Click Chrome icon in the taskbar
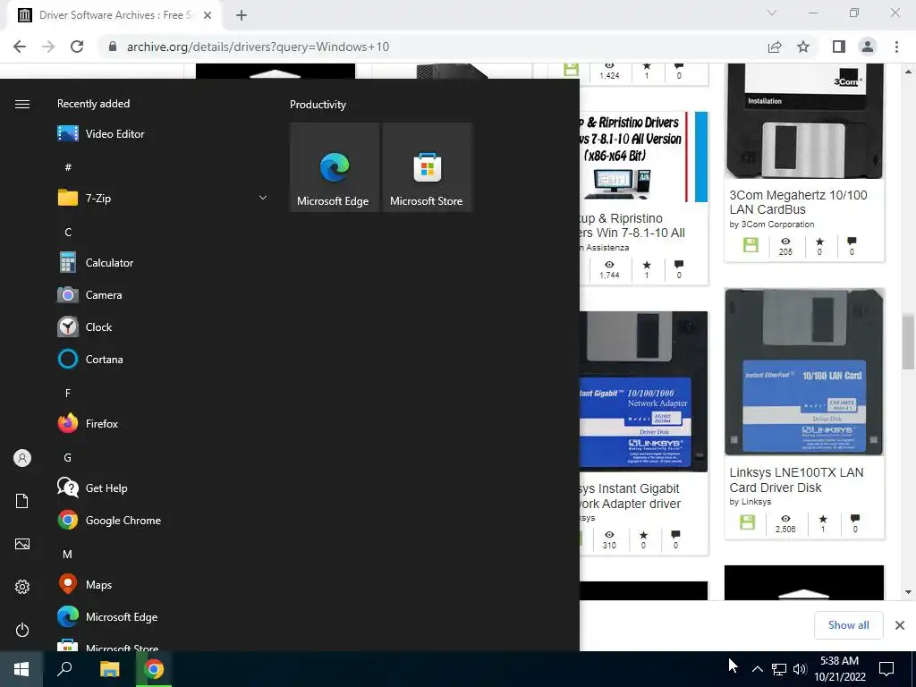 (x=154, y=669)
